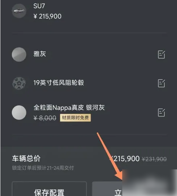Tap the ¥215,900 vehicle total price
This screenshot has height=196, width=177.
124,159
